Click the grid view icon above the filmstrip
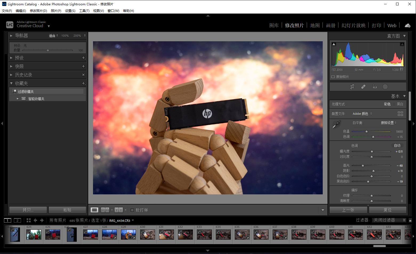 pos(28,220)
